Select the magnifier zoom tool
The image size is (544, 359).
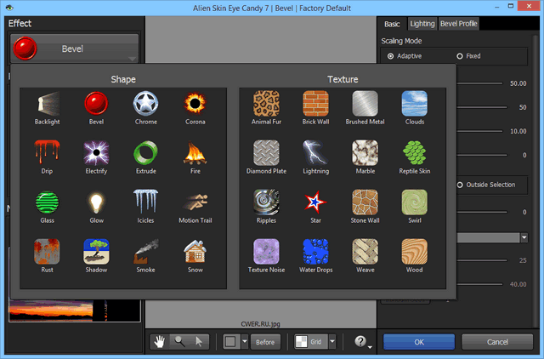pos(179,341)
